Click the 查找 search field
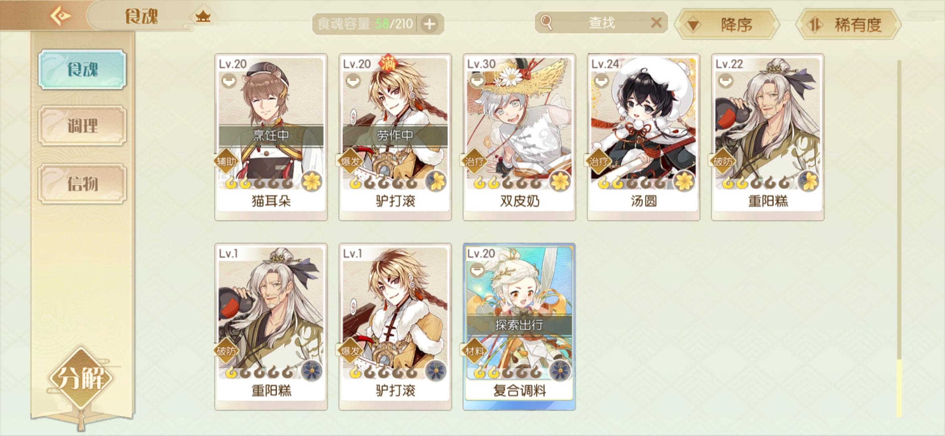The width and height of the screenshot is (945, 436). 601,23
